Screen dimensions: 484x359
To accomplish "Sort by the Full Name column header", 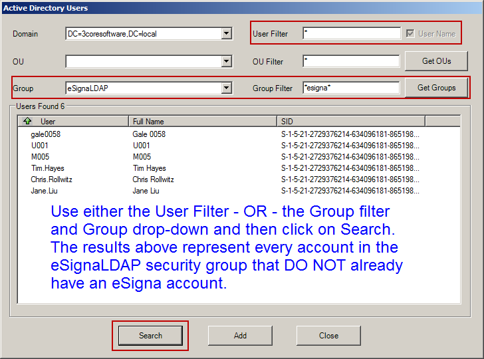I will [203, 121].
